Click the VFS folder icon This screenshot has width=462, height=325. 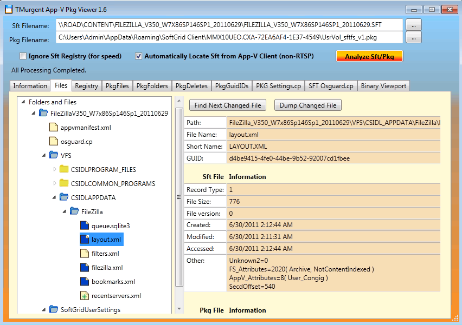click(x=54, y=155)
